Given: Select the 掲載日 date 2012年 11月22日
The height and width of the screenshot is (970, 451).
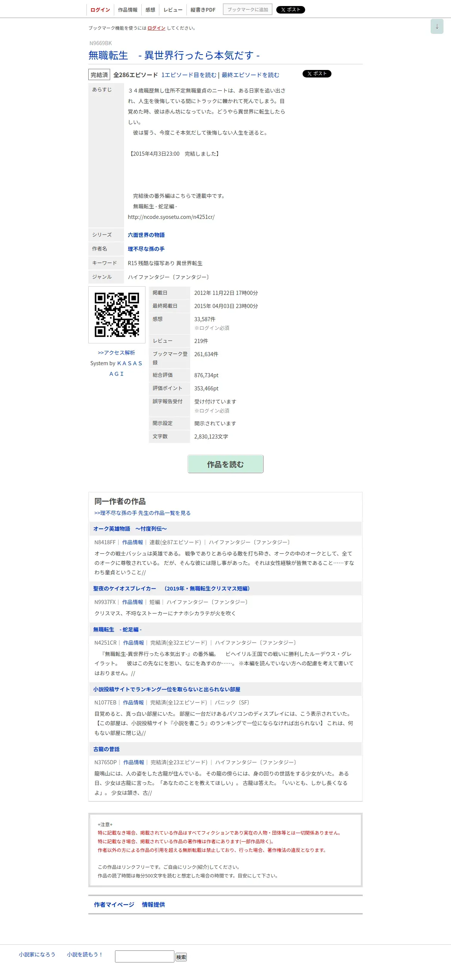Looking at the screenshot, I should 226,293.
